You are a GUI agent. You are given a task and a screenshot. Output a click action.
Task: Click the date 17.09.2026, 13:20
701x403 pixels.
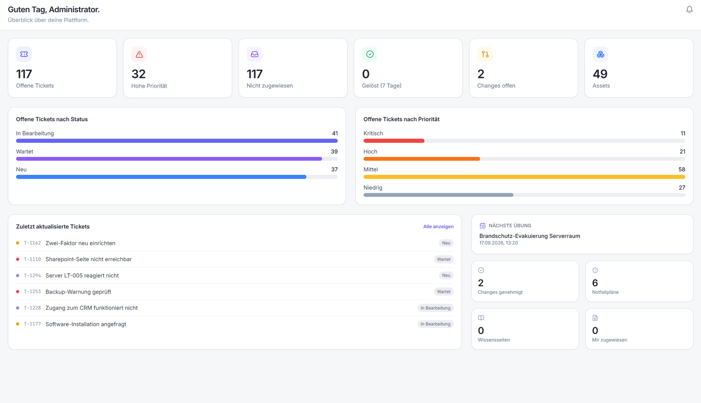tap(499, 243)
